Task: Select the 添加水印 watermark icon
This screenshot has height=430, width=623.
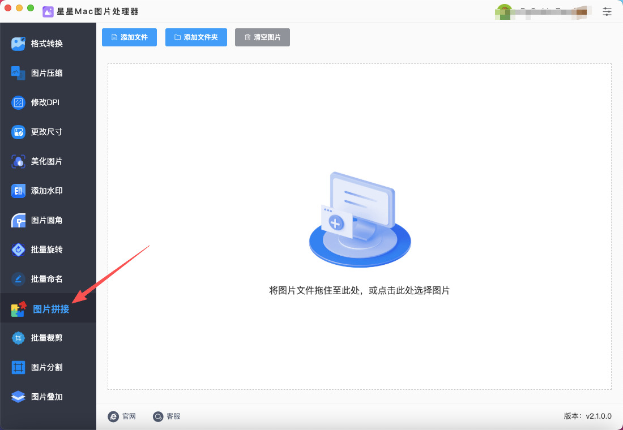Action: pyautogui.click(x=18, y=191)
